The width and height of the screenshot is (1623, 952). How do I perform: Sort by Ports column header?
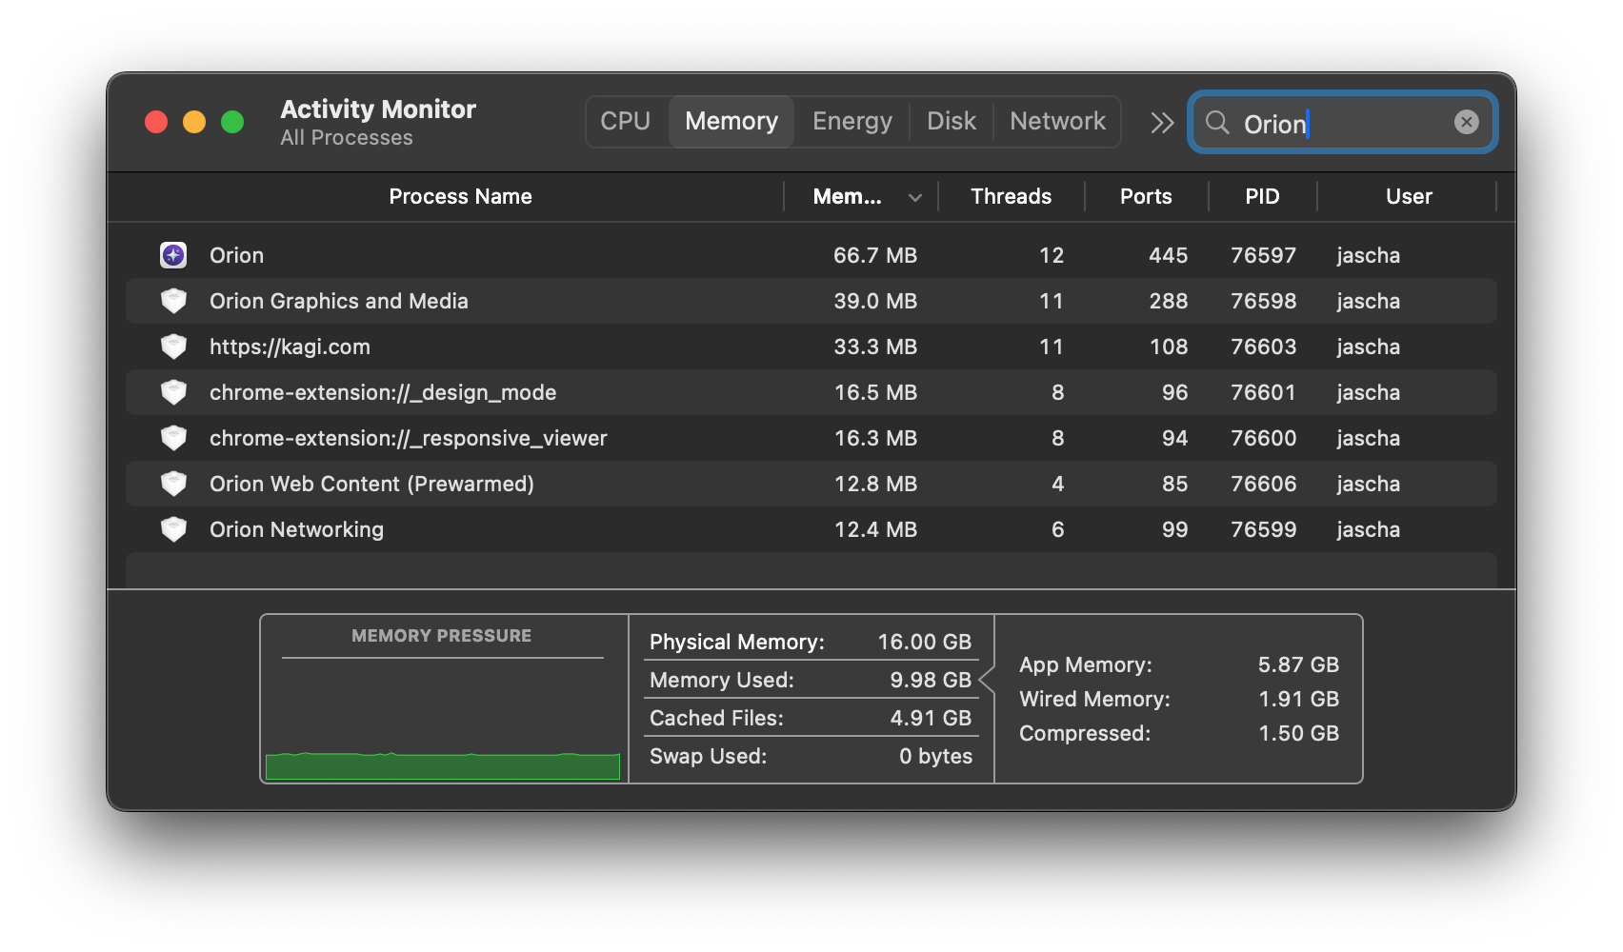(x=1146, y=196)
